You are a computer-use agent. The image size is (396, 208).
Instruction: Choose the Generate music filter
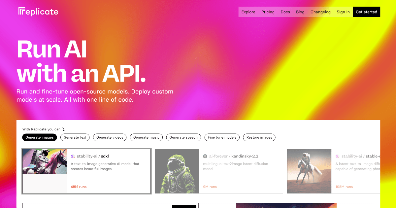(146, 137)
